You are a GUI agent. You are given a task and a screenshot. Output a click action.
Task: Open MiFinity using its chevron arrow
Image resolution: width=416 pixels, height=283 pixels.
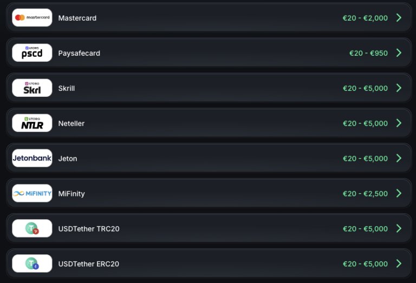pyautogui.click(x=399, y=193)
